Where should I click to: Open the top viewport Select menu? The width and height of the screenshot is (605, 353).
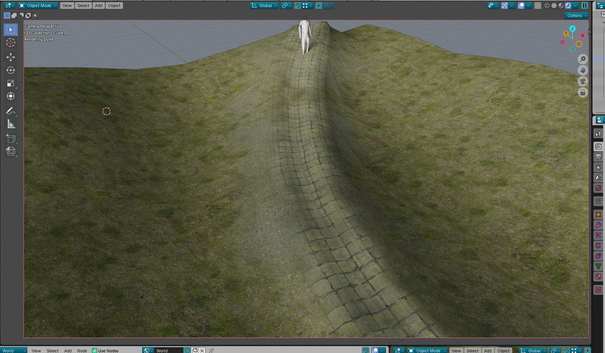83,6
